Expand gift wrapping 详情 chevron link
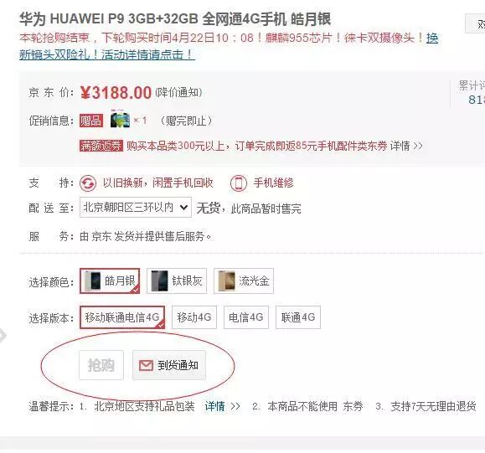The width and height of the screenshot is (485, 453). [222, 406]
